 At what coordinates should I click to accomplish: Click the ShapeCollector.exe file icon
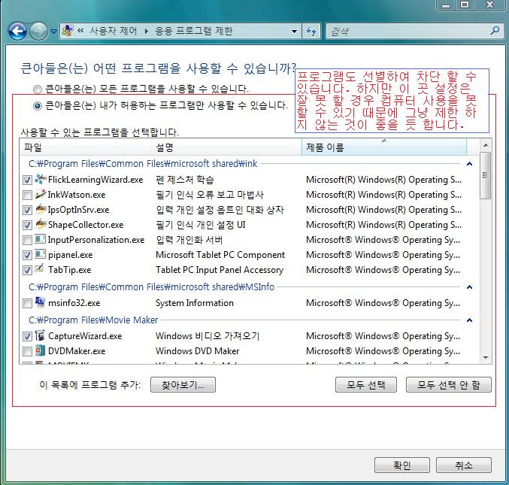pos(41,224)
